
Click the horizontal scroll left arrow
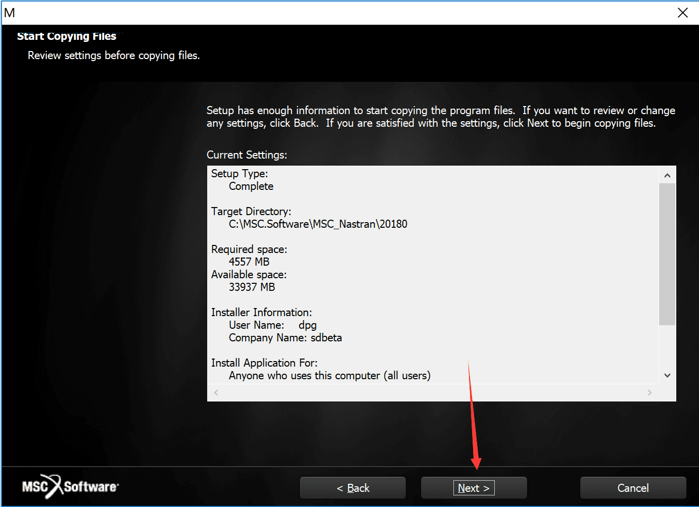[x=216, y=392]
